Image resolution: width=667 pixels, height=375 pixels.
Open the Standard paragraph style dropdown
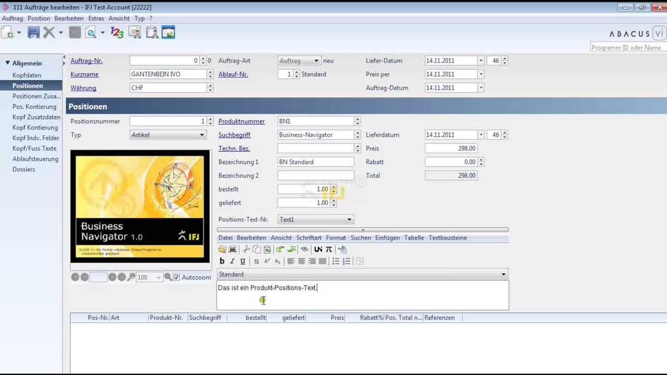point(503,274)
